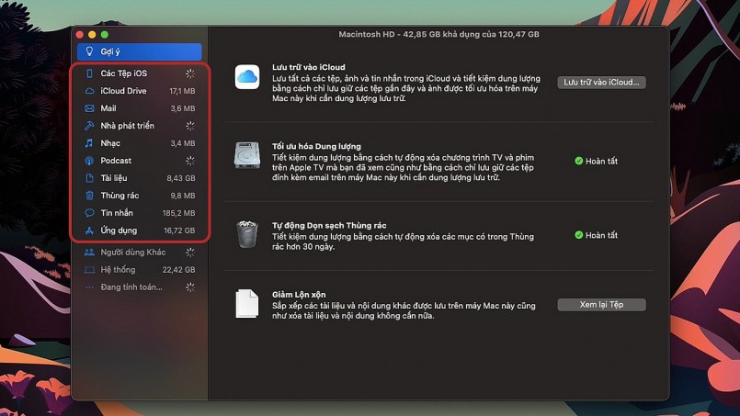The width and height of the screenshot is (740, 416).
Task: Select Tài liệu 8,43 GB entry
Action: (x=138, y=178)
